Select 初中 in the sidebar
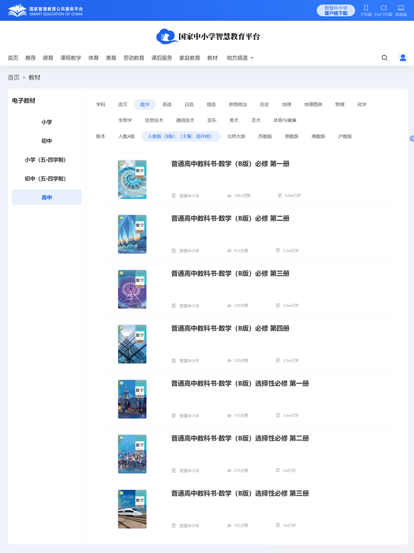The width and height of the screenshot is (414, 553). [x=47, y=140]
